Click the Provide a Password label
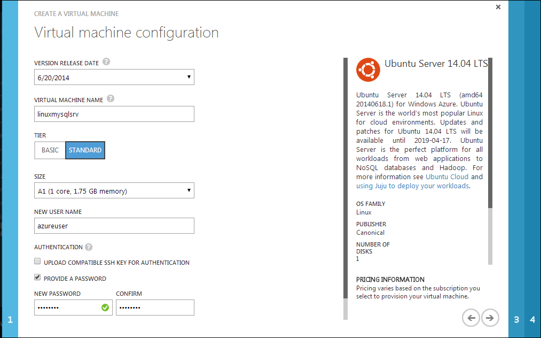The width and height of the screenshot is (541, 338). tap(75, 279)
